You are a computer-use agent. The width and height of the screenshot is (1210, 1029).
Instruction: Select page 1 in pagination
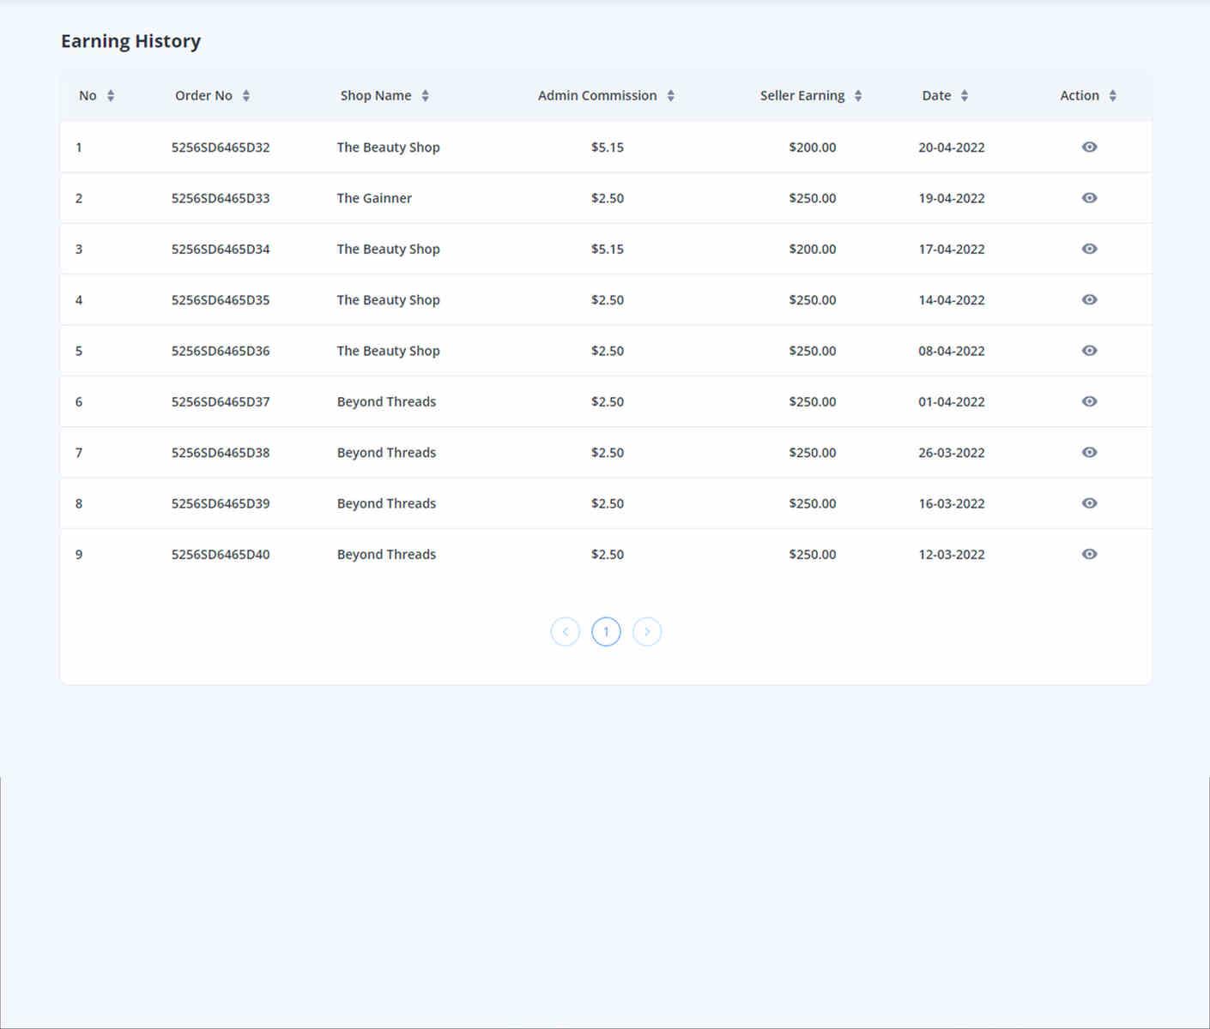point(606,632)
